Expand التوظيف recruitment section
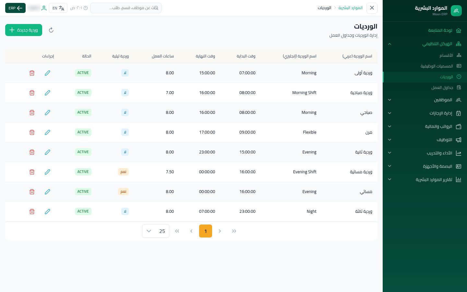This screenshot has width=467, height=292. 425,140
